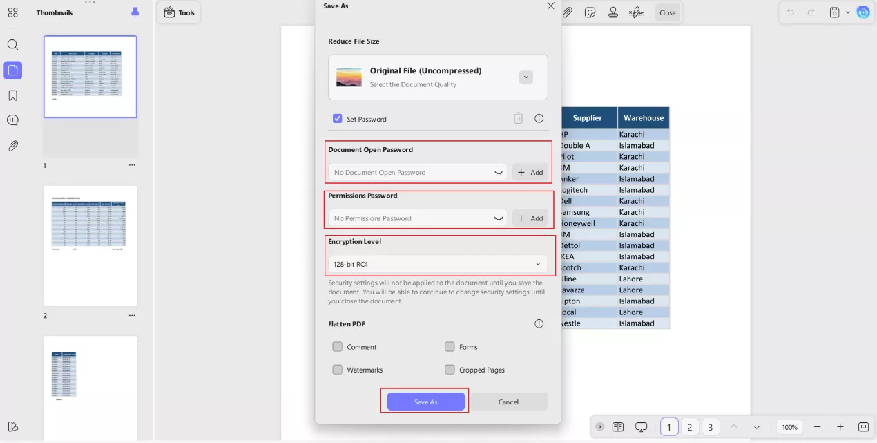Show the Bookmarks panel
This screenshot has width=877, height=443.
pyautogui.click(x=12, y=95)
